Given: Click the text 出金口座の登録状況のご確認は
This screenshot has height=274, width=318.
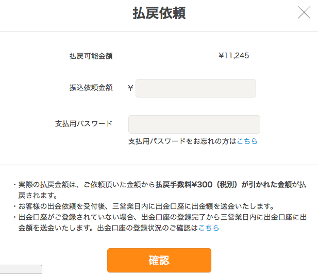Looking at the screenshot, I should point(148,228).
